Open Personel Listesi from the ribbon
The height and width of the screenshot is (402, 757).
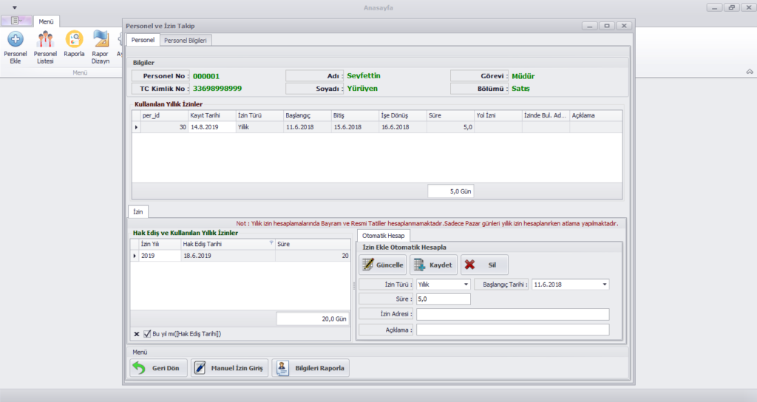pyautogui.click(x=45, y=40)
